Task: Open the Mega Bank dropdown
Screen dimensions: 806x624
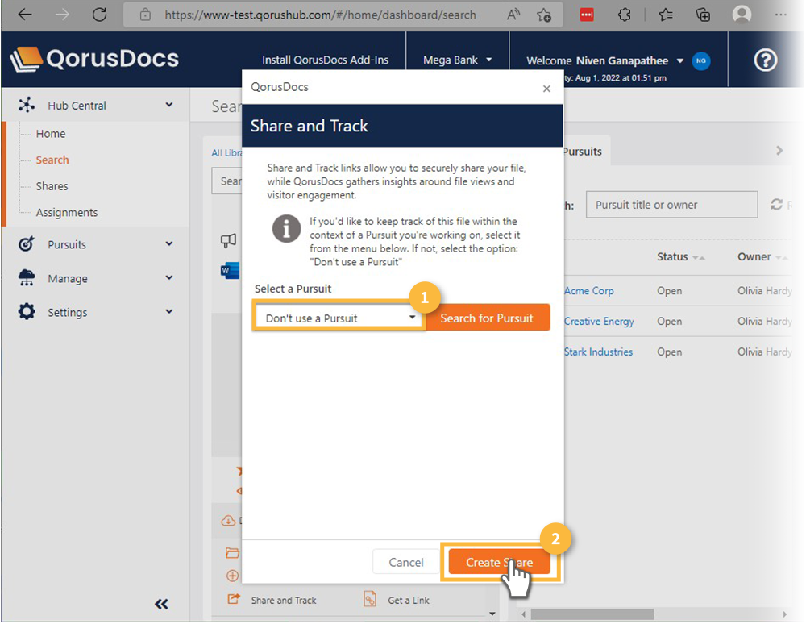Action: pyautogui.click(x=457, y=60)
